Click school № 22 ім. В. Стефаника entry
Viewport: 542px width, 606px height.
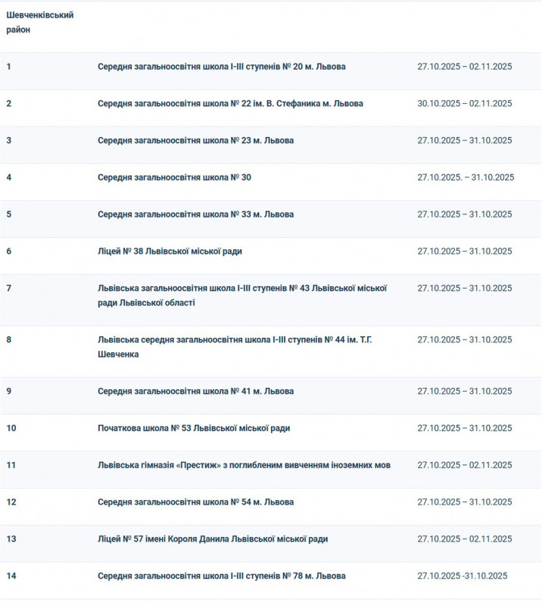pos(230,104)
